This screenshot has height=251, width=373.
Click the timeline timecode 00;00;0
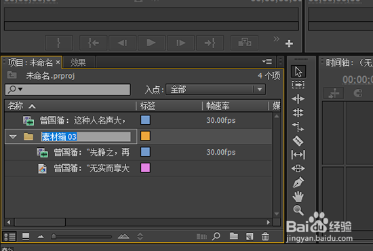(x=357, y=79)
